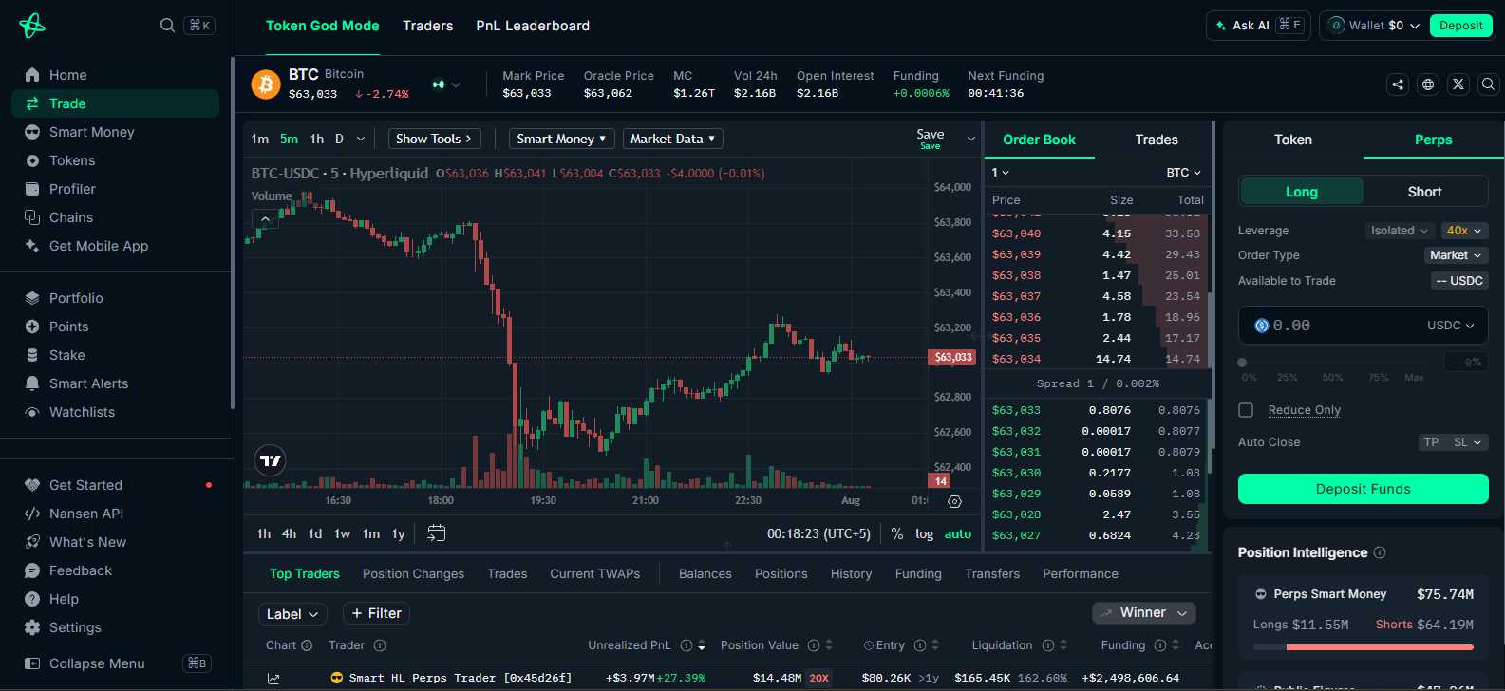Screen dimensions: 1505x691
Task: Click the share icon in the token header
Action: click(x=1398, y=84)
